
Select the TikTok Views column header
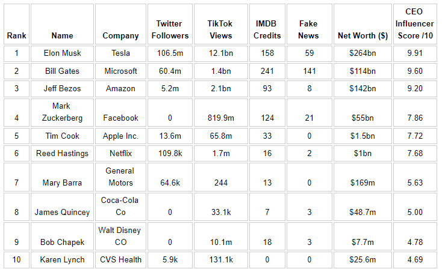coord(221,29)
